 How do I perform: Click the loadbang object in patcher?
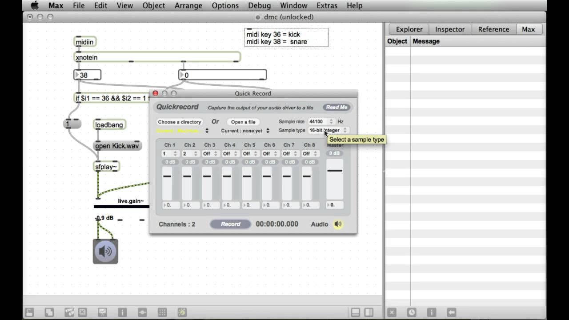109,125
